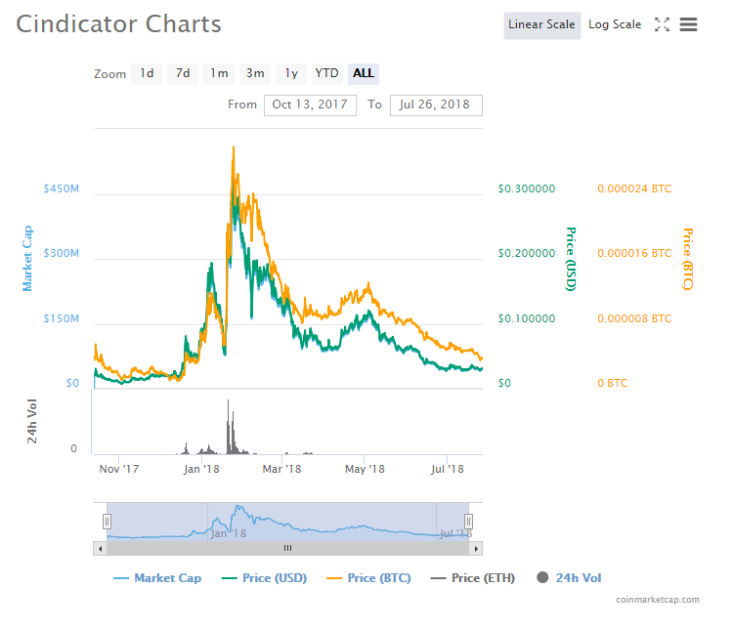Click the rotated Market Cap axis title
Screen dimensions: 733x630
(27, 259)
